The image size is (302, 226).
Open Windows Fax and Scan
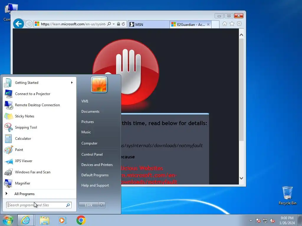pos(39,172)
